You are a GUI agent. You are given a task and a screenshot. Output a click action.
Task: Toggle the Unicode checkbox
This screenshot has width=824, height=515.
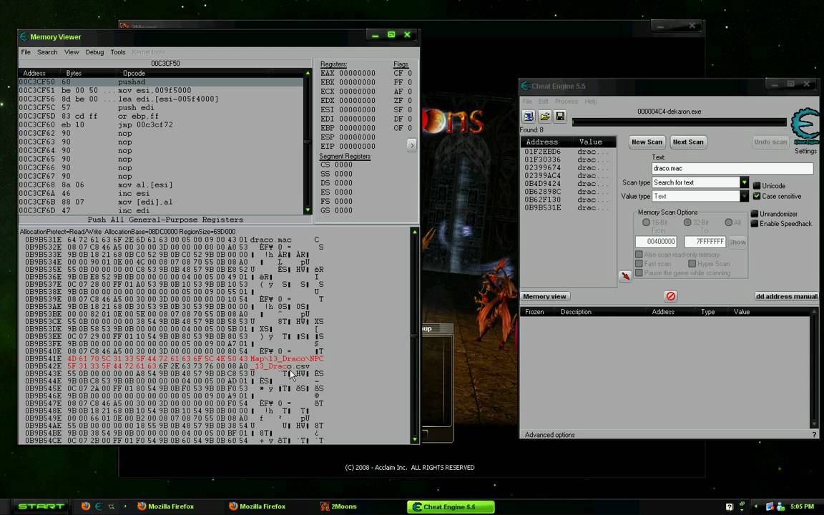757,185
